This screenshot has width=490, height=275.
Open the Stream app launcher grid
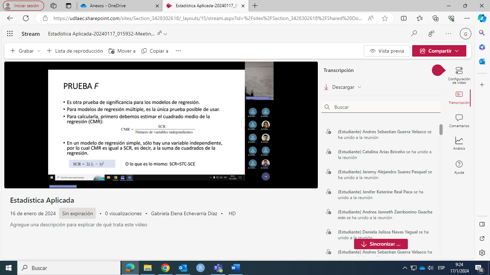click(x=10, y=34)
